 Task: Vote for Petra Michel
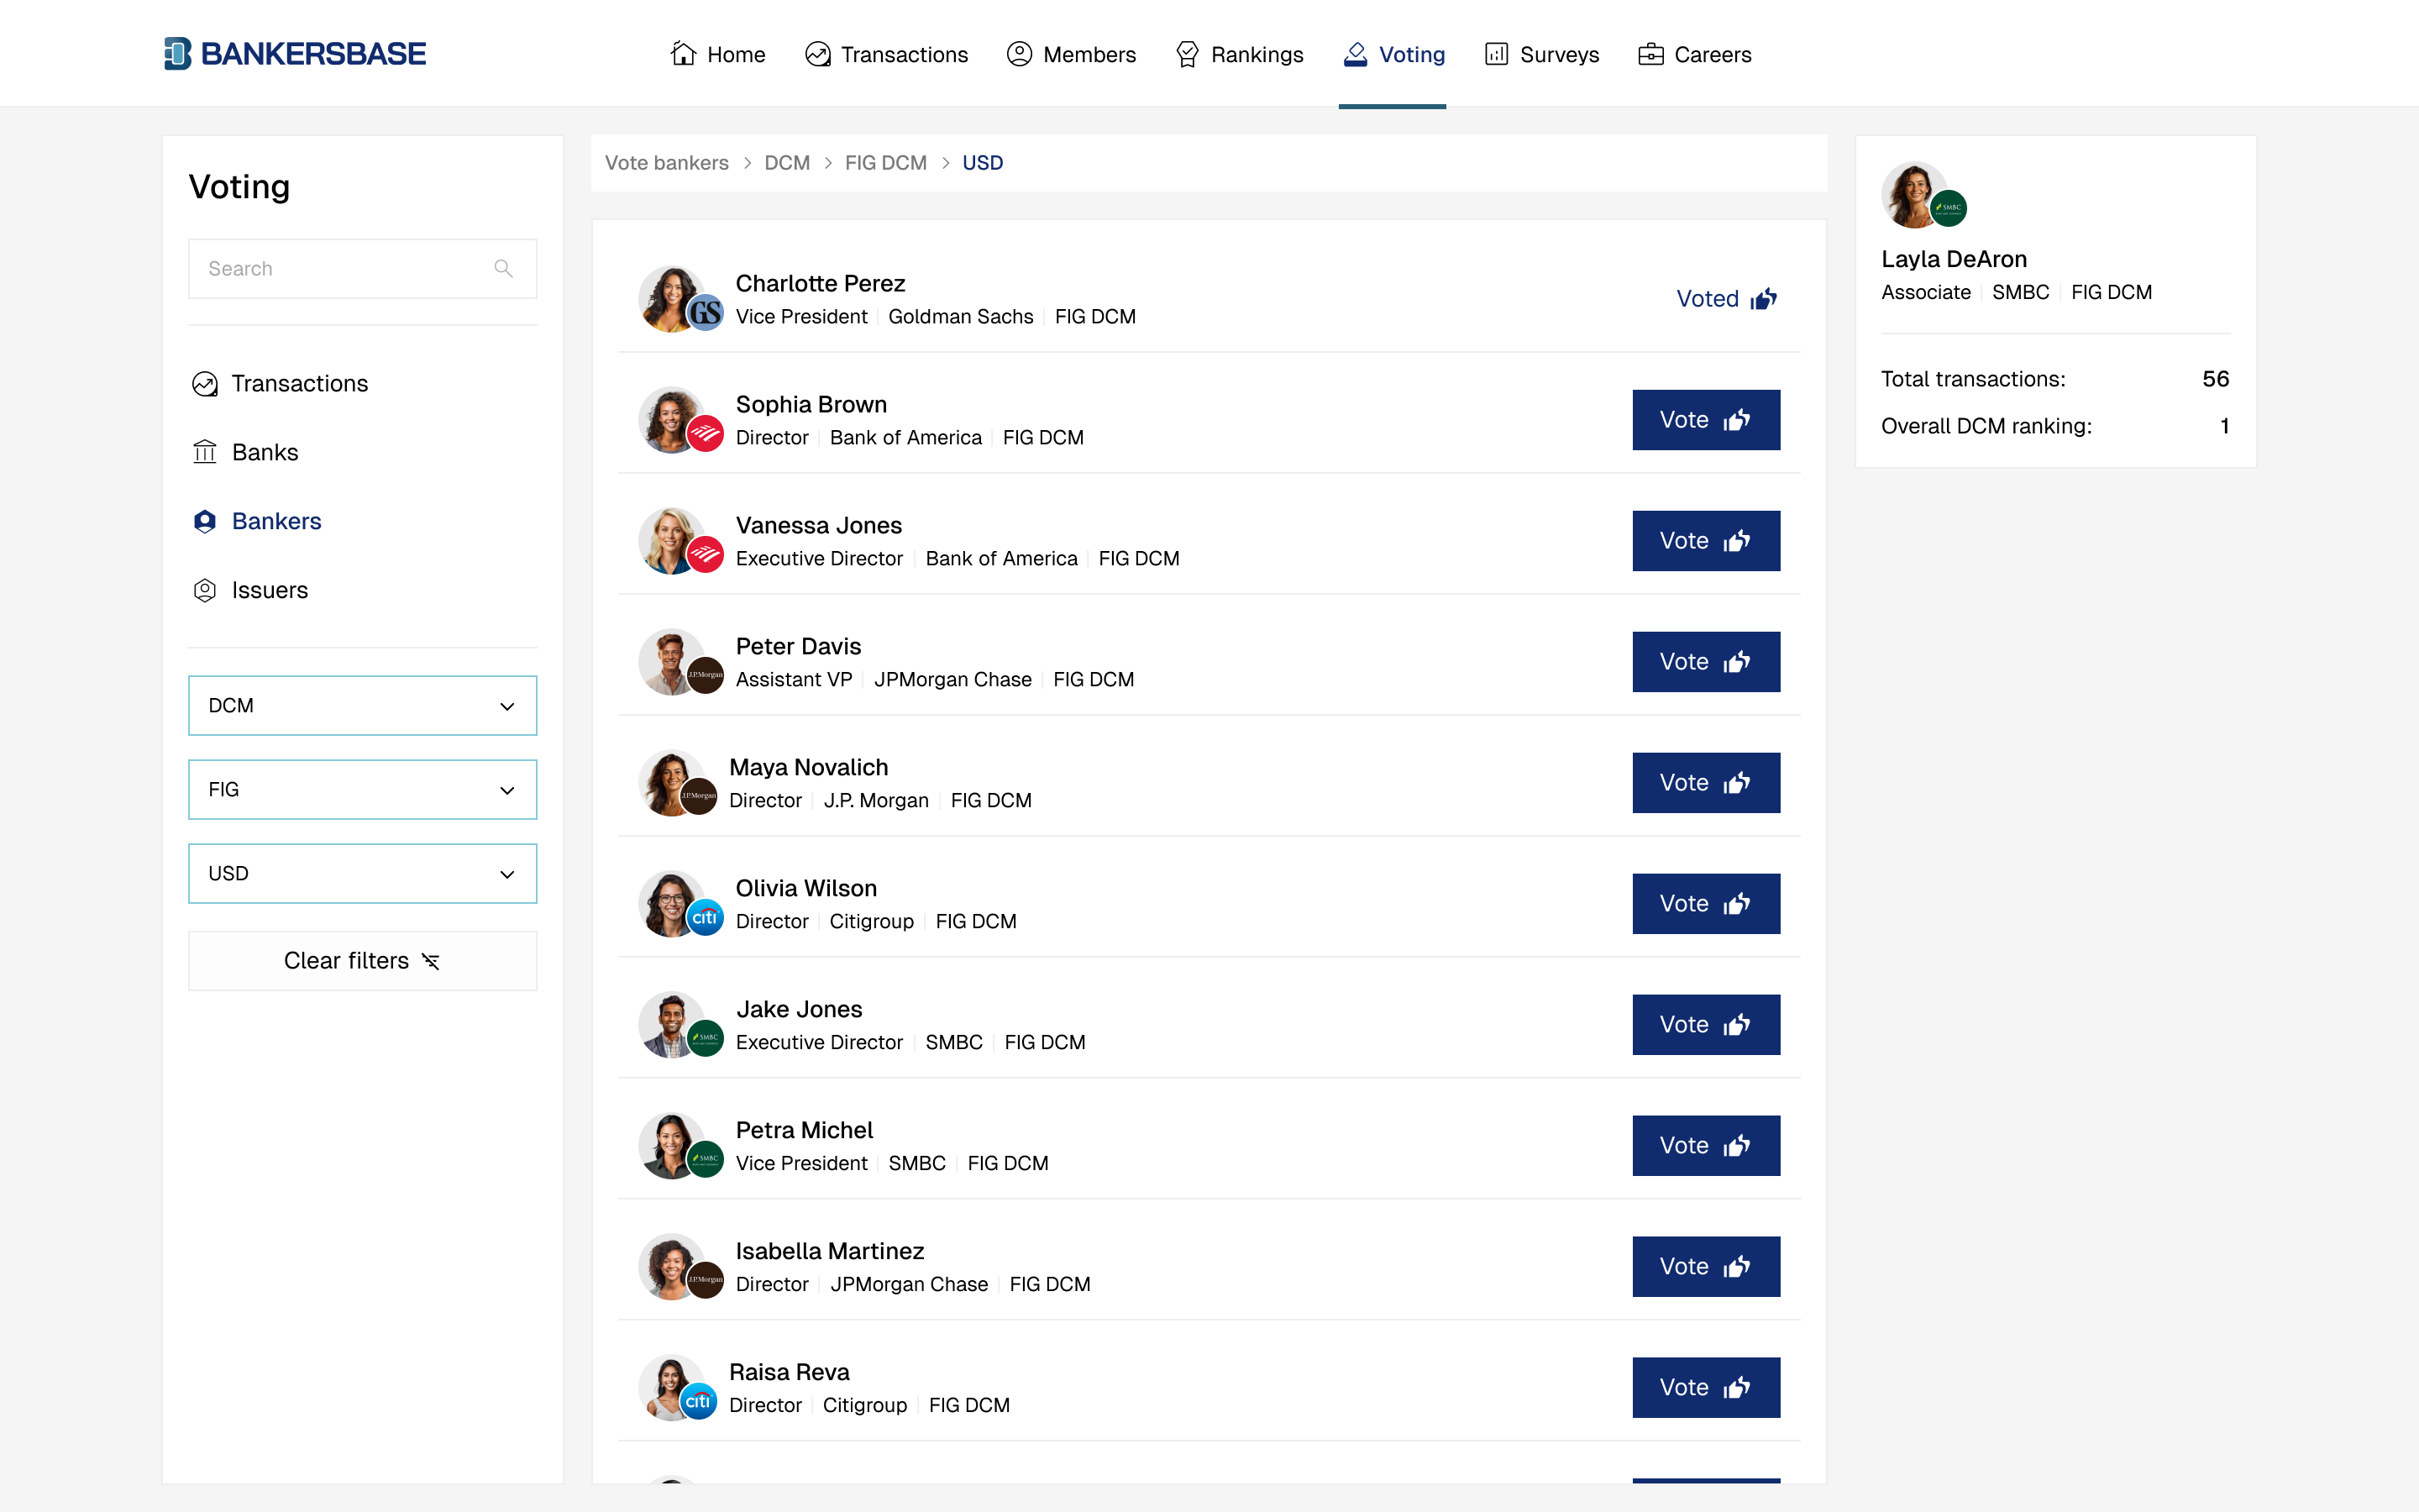[x=1706, y=1146]
